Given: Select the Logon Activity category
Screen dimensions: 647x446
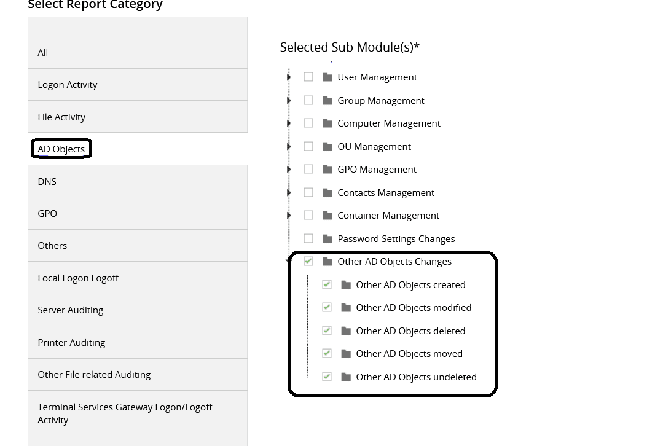Looking at the screenshot, I should [68, 85].
